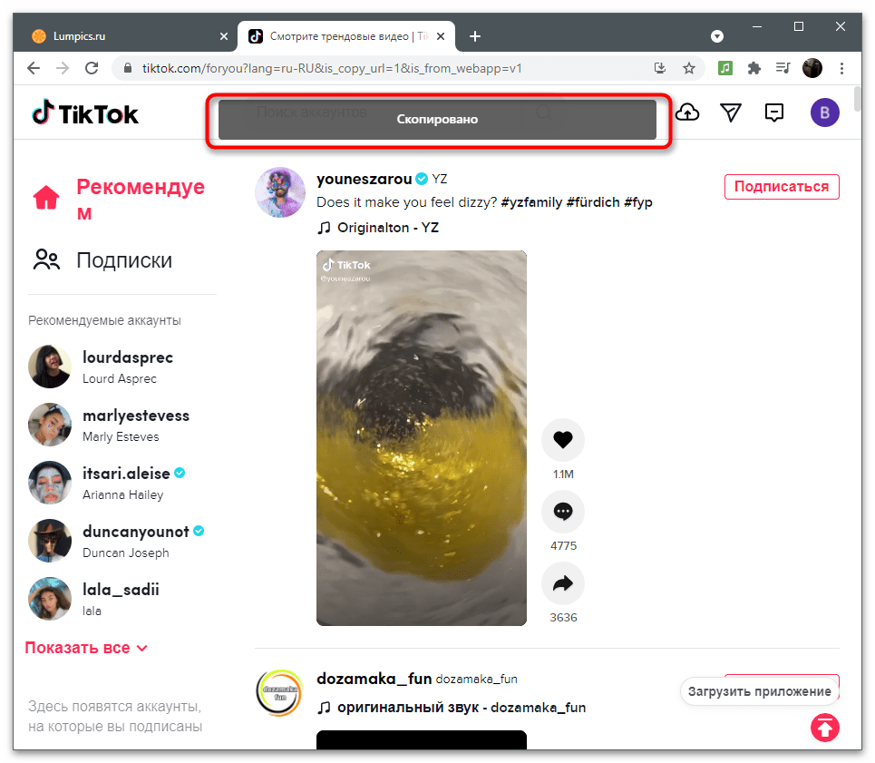Open direct messages paper-plane icon
This screenshot has width=875, height=763.
point(731,112)
